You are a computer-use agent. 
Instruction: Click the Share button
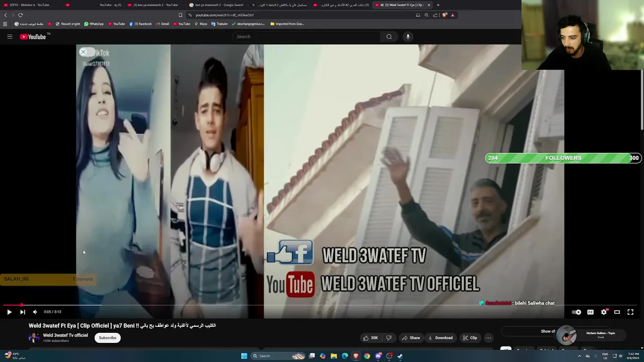[411, 338]
